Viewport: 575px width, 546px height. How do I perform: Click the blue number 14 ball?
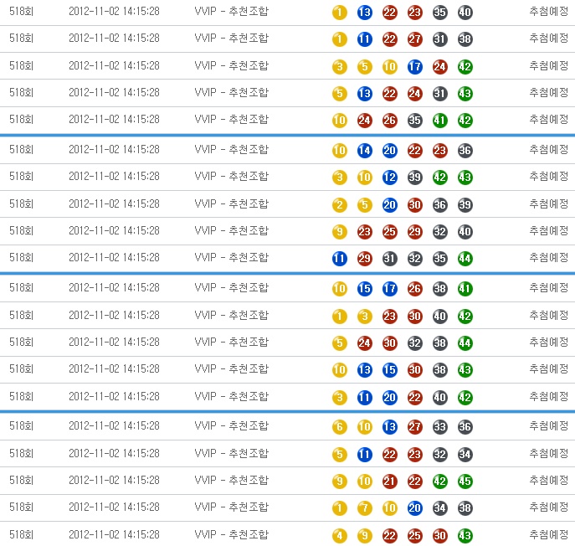tap(365, 151)
